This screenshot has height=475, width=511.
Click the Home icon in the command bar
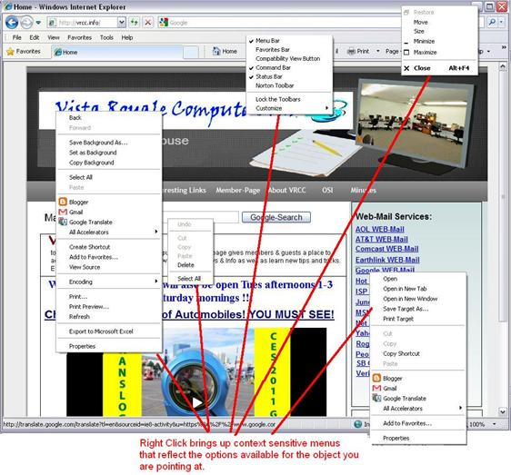point(216,51)
